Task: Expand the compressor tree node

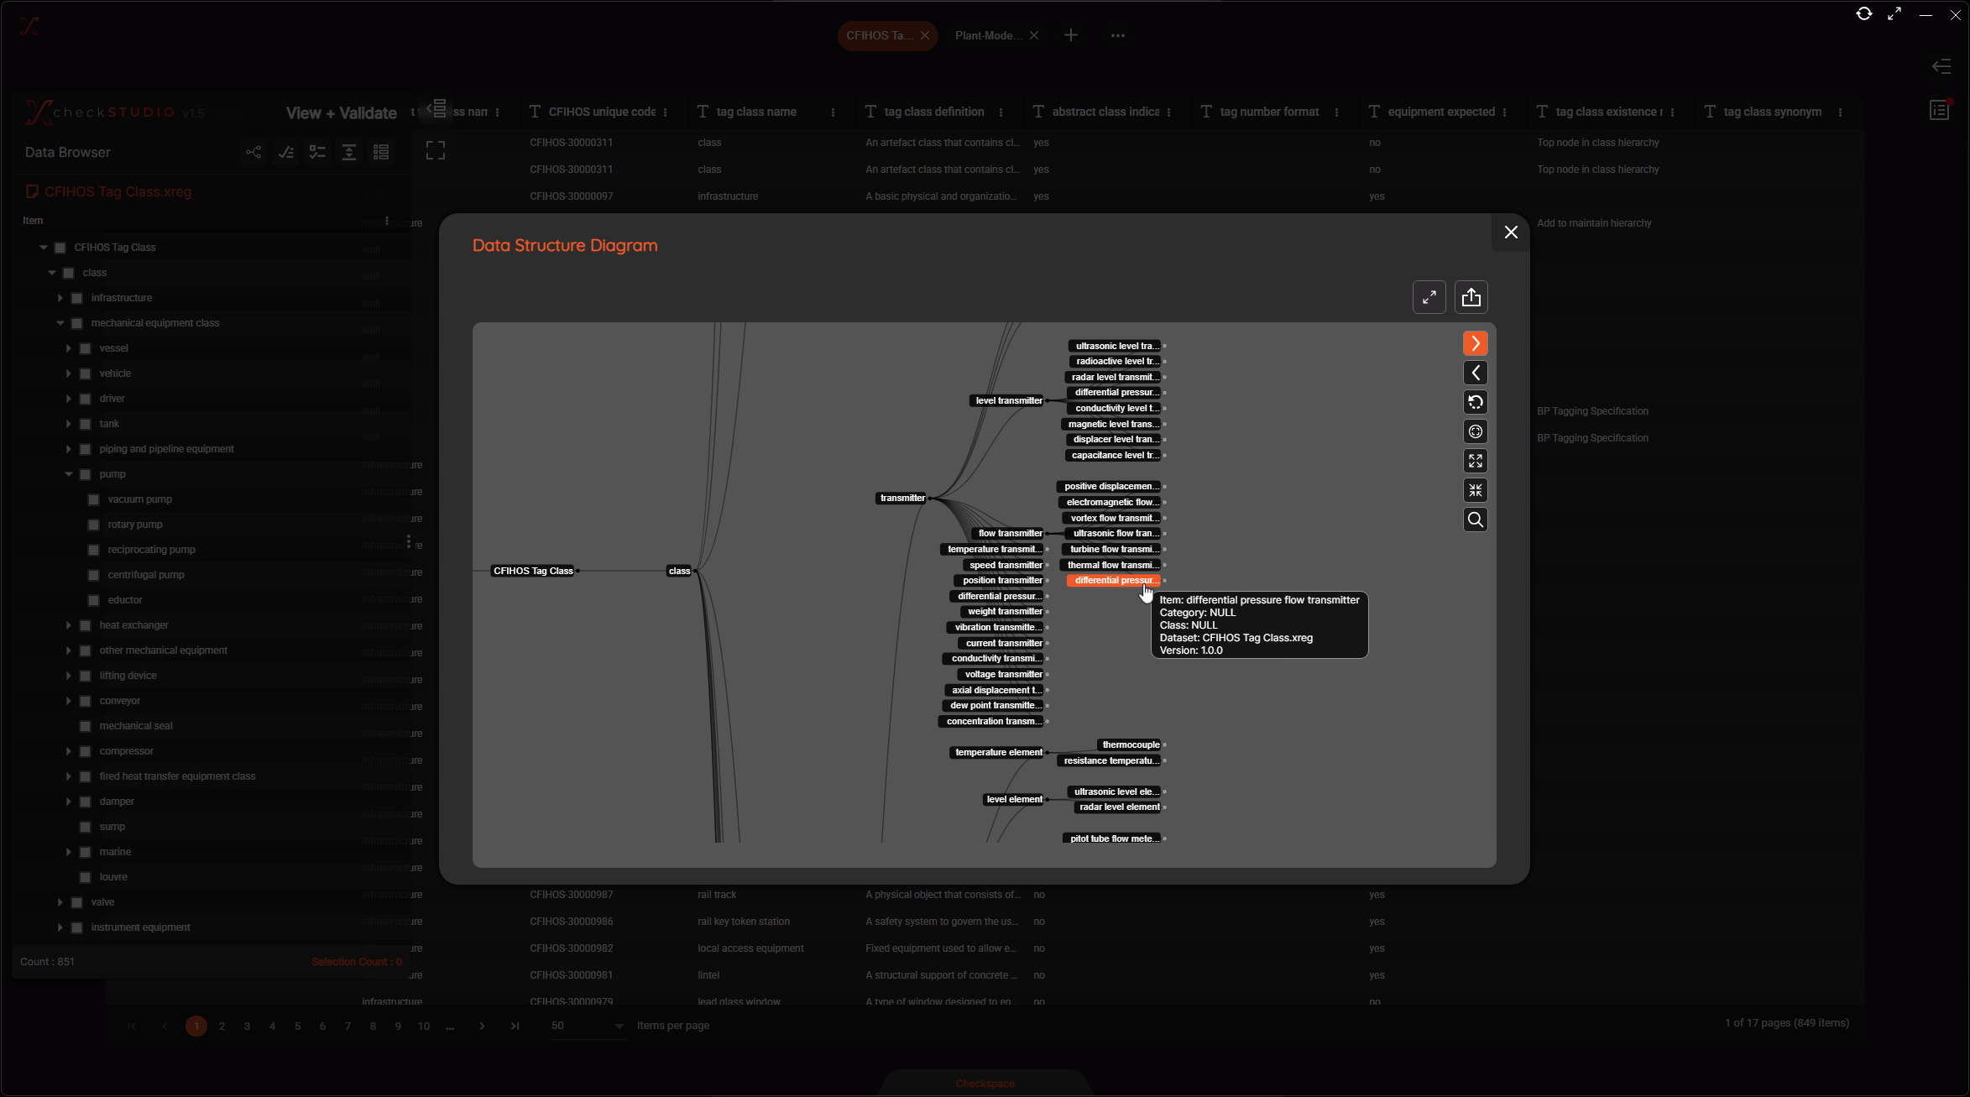Action: 69,751
